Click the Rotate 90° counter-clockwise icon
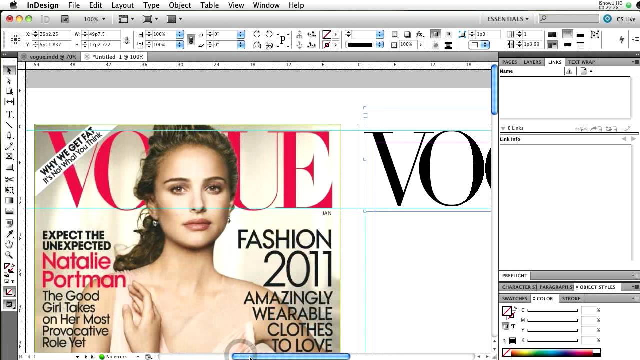Screen dimensions: 640x360 [269, 34]
